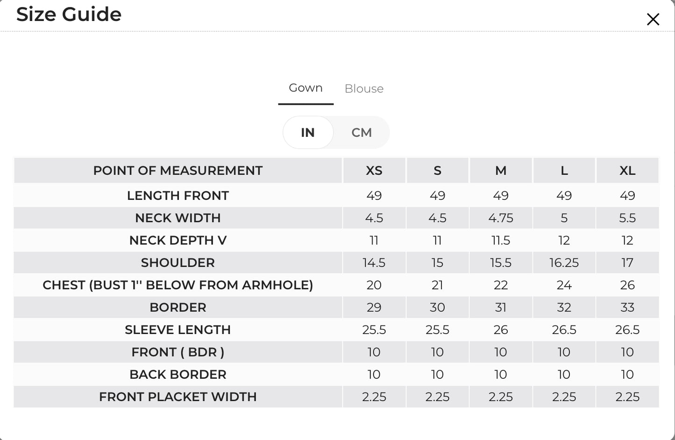Click the XS size column header
The height and width of the screenshot is (440, 675).
click(374, 170)
